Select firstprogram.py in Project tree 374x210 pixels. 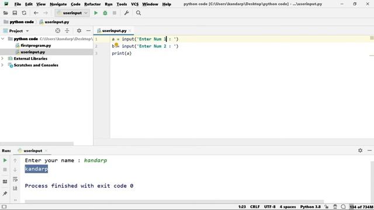tap(36, 45)
